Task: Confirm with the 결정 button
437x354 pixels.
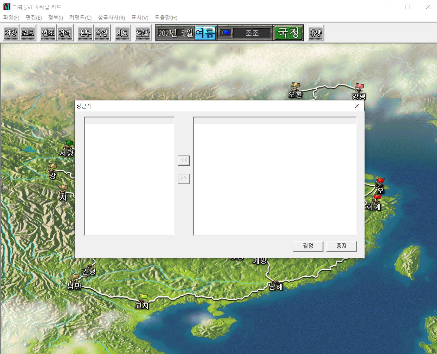Action: pos(308,246)
